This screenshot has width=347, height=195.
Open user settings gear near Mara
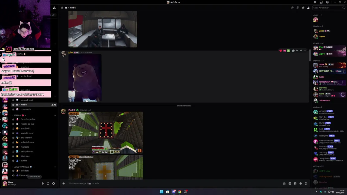tap(53, 183)
